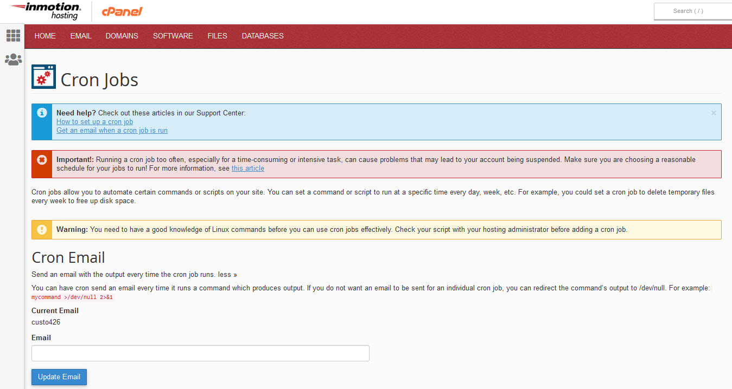Click the red error icon in Important alert

click(x=42, y=160)
